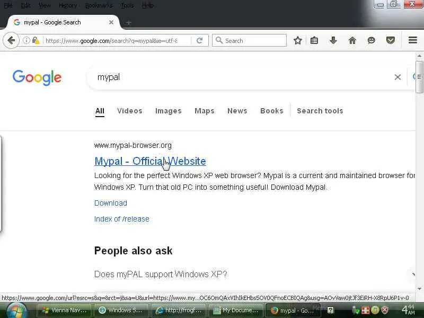
Task: Switch to Images results
Action: point(169,111)
